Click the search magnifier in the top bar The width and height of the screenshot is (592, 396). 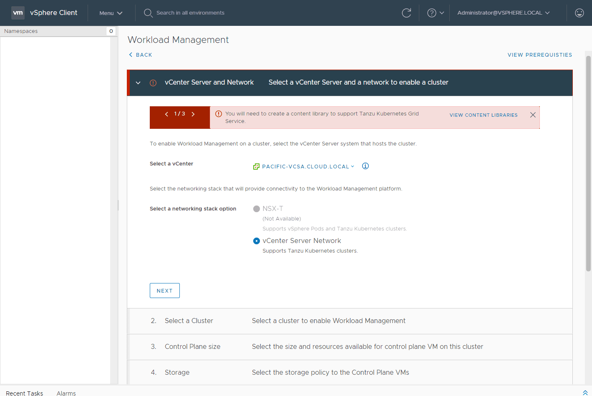(148, 13)
